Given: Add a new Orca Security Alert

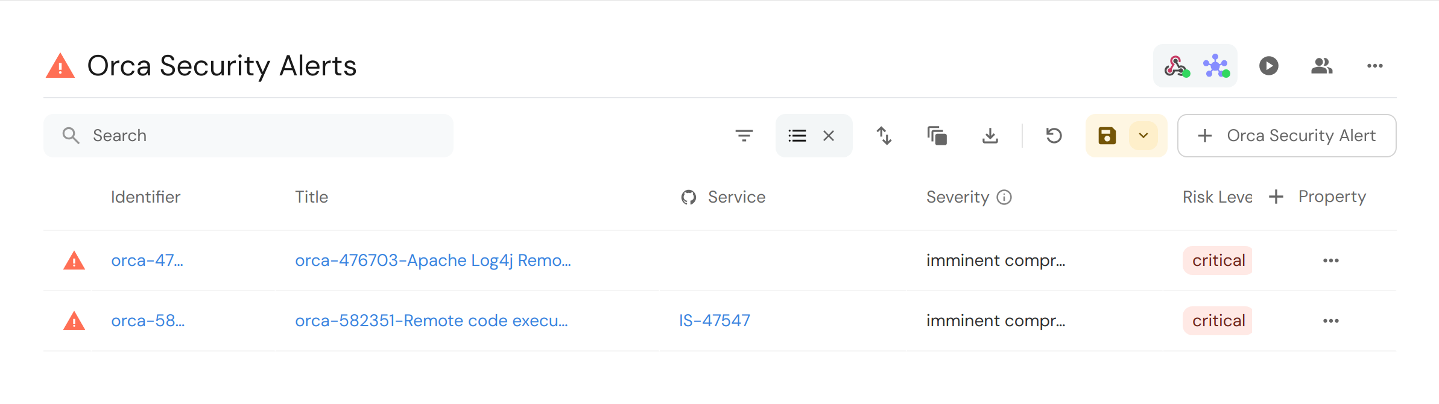Looking at the screenshot, I should coord(1286,136).
